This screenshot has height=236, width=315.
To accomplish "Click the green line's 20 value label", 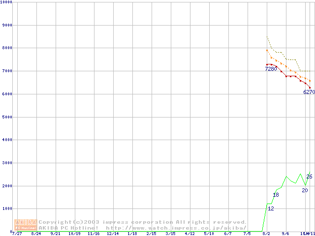I will point(305,190).
